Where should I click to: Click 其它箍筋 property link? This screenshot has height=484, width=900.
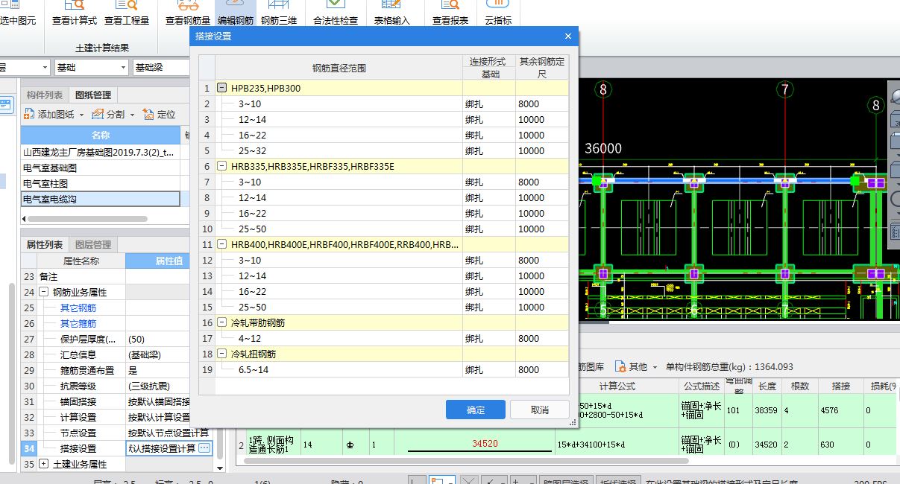pos(78,323)
